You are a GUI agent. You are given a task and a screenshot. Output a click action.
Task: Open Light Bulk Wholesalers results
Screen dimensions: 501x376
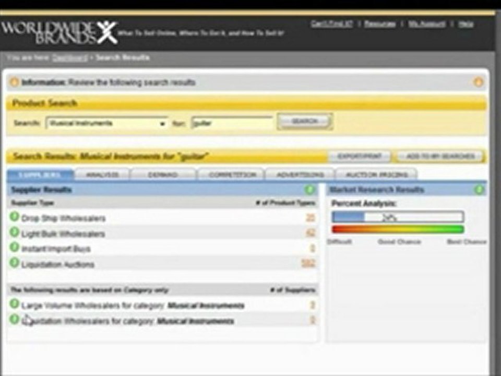63,234
